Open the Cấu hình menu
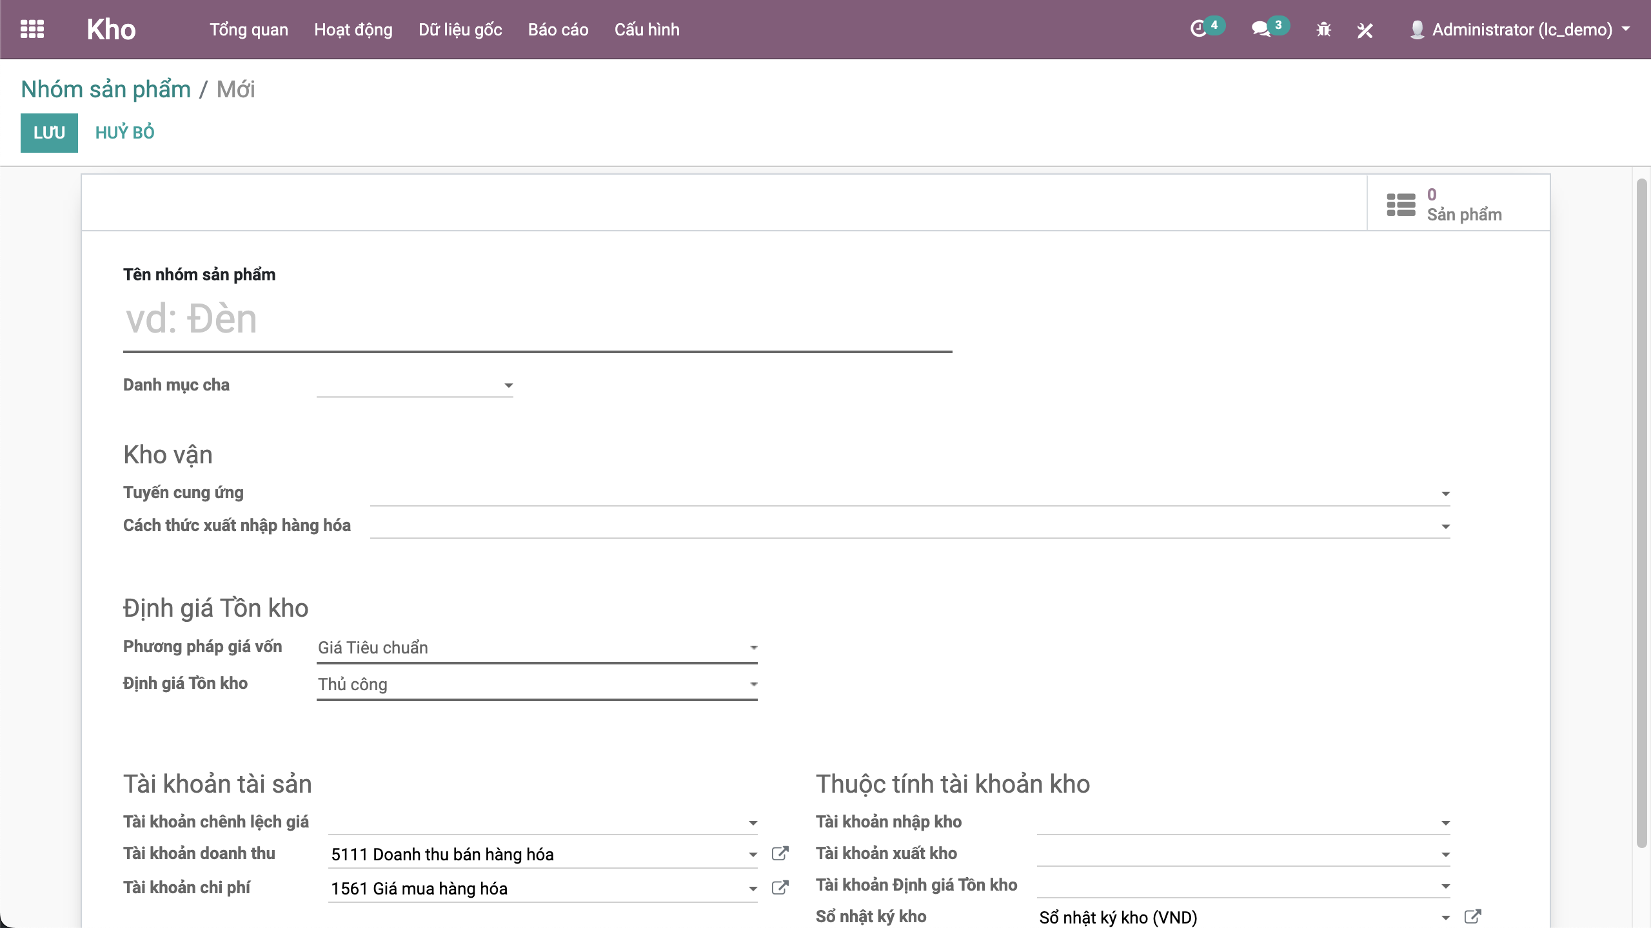The width and height of the screenshot is (1651, 928). point(646,30)
